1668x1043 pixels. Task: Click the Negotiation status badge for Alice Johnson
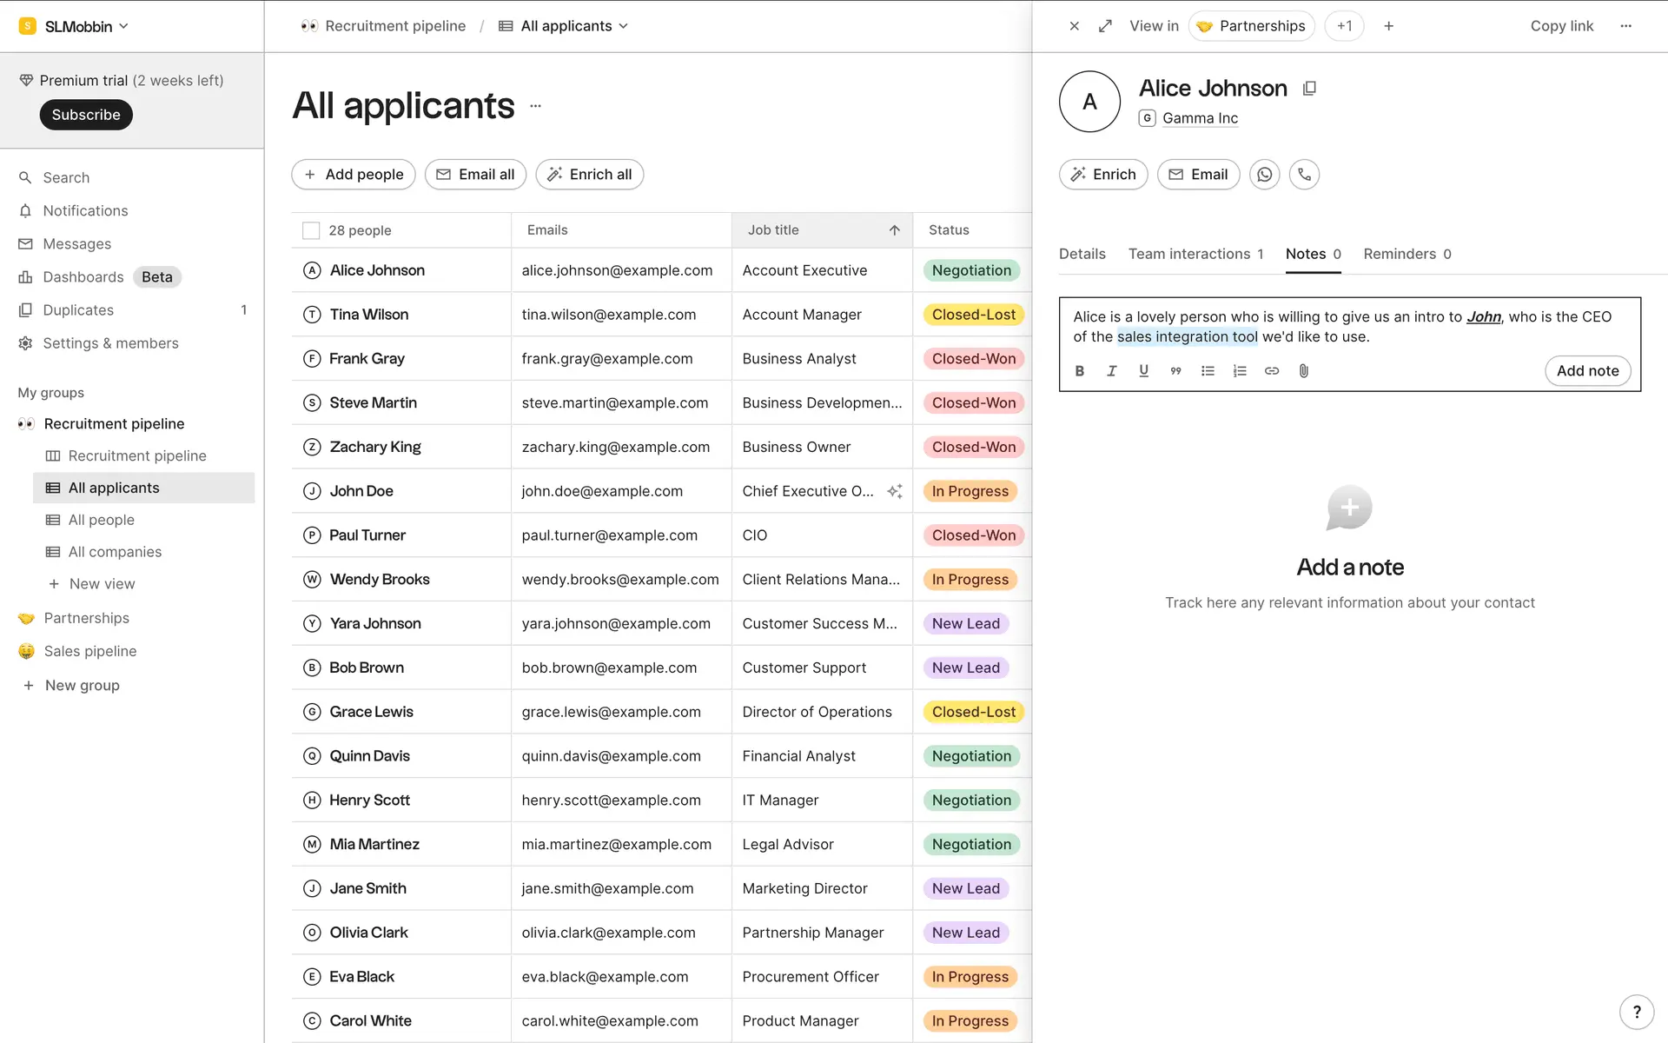pos(971,270)
